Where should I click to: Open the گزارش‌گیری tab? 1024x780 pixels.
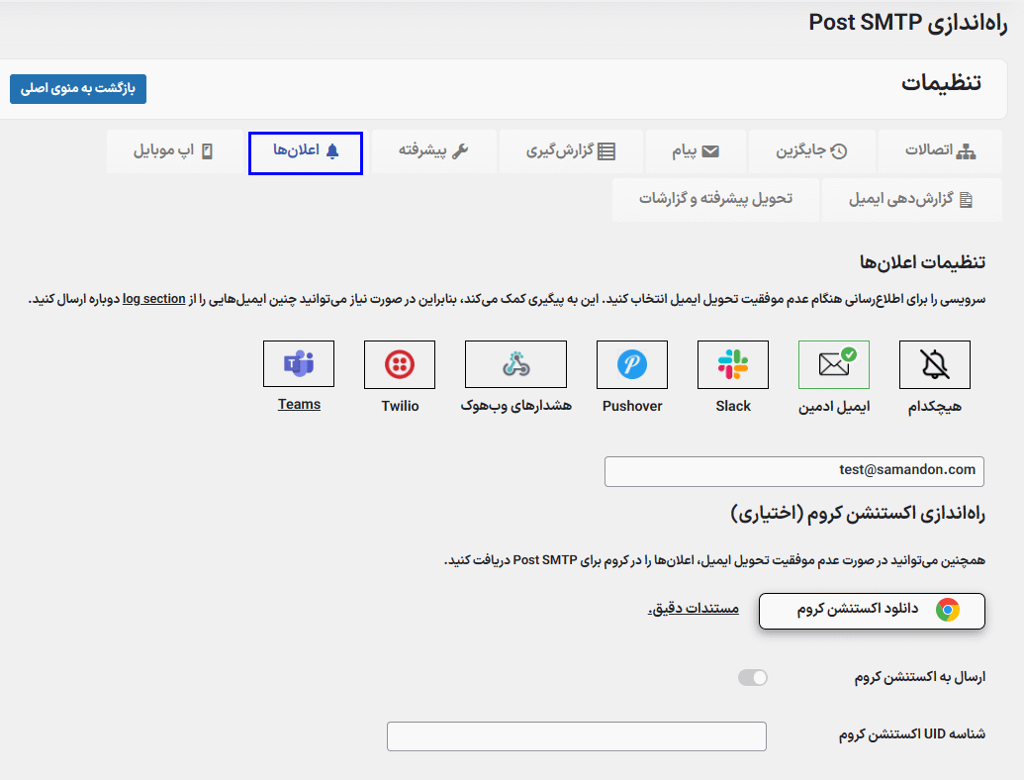pos(571,152)
